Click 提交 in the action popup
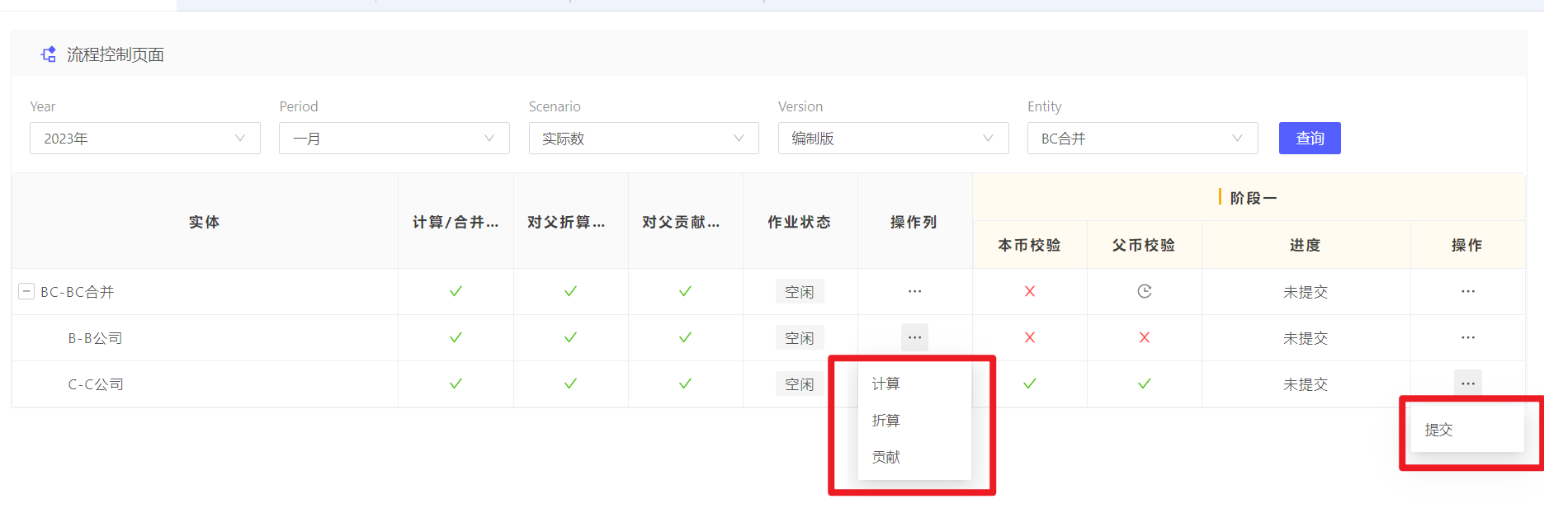 click(1438, 430)
